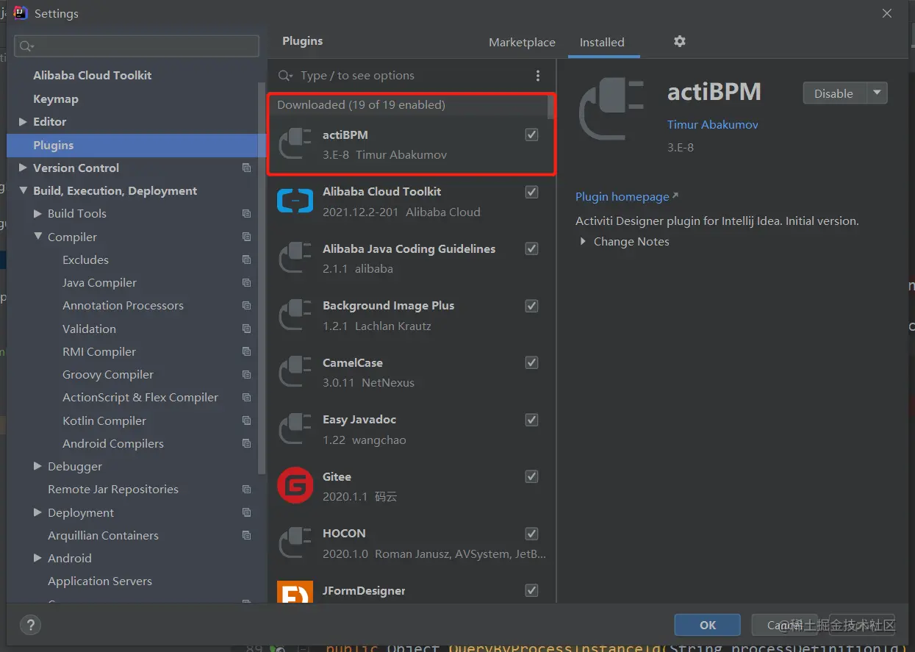Click the search magnifier in plugin search
Screen dimensions: 915x652
point(285,76)
